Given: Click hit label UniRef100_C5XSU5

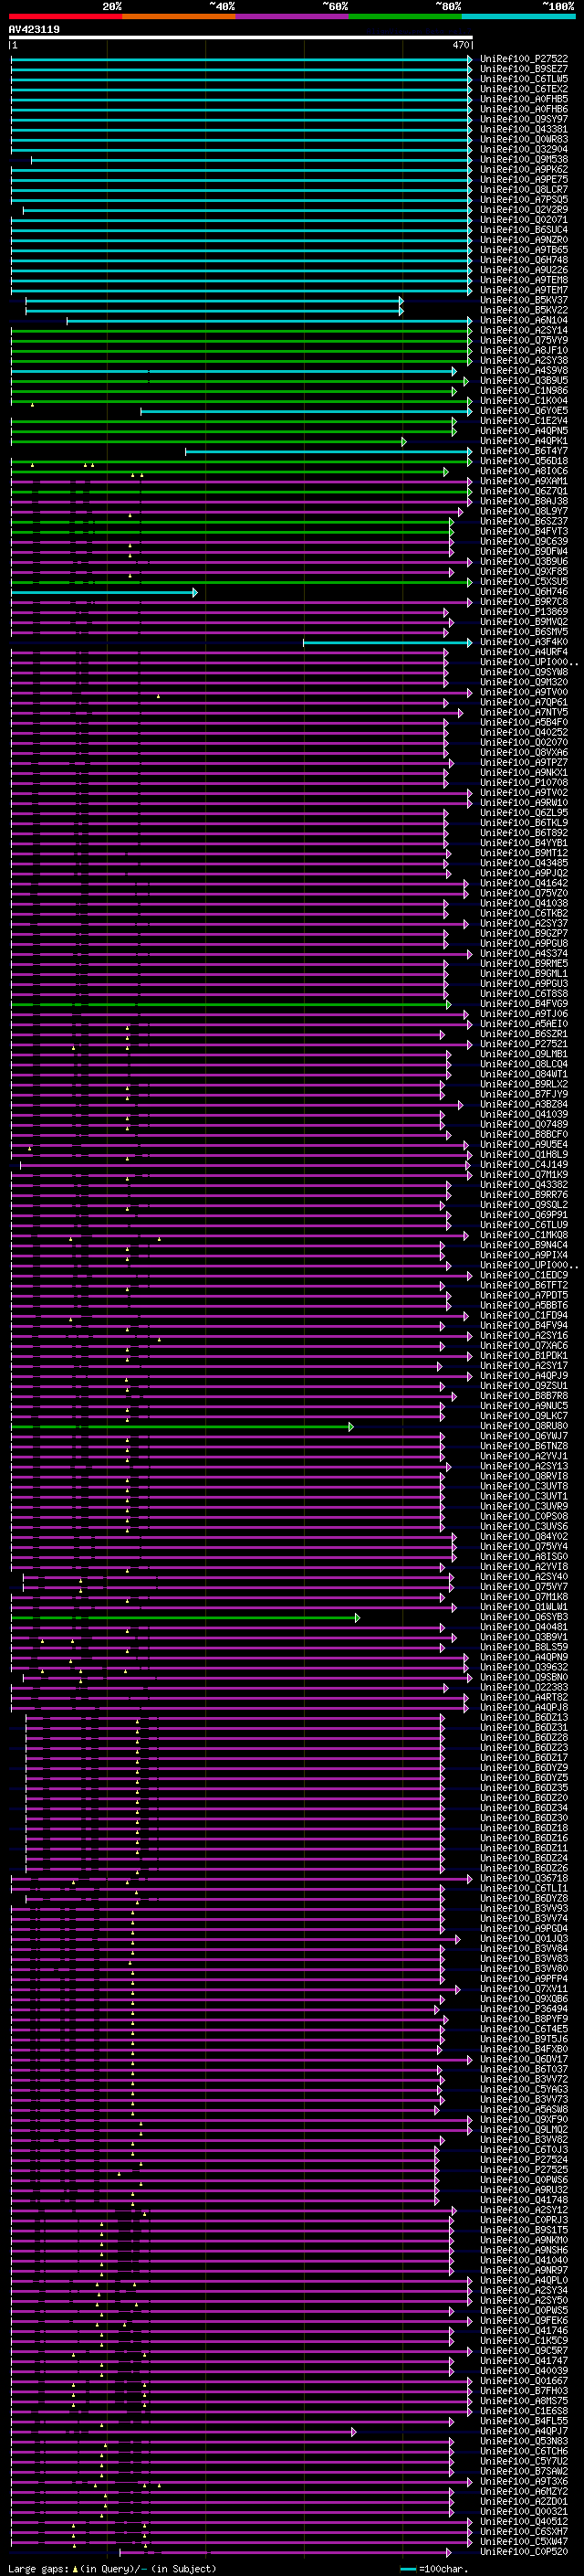Looking at the screenshot, I should [x=524, y=581].
